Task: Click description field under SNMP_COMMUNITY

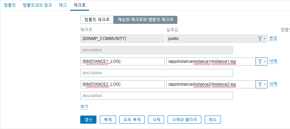Action: click(156, 50)
